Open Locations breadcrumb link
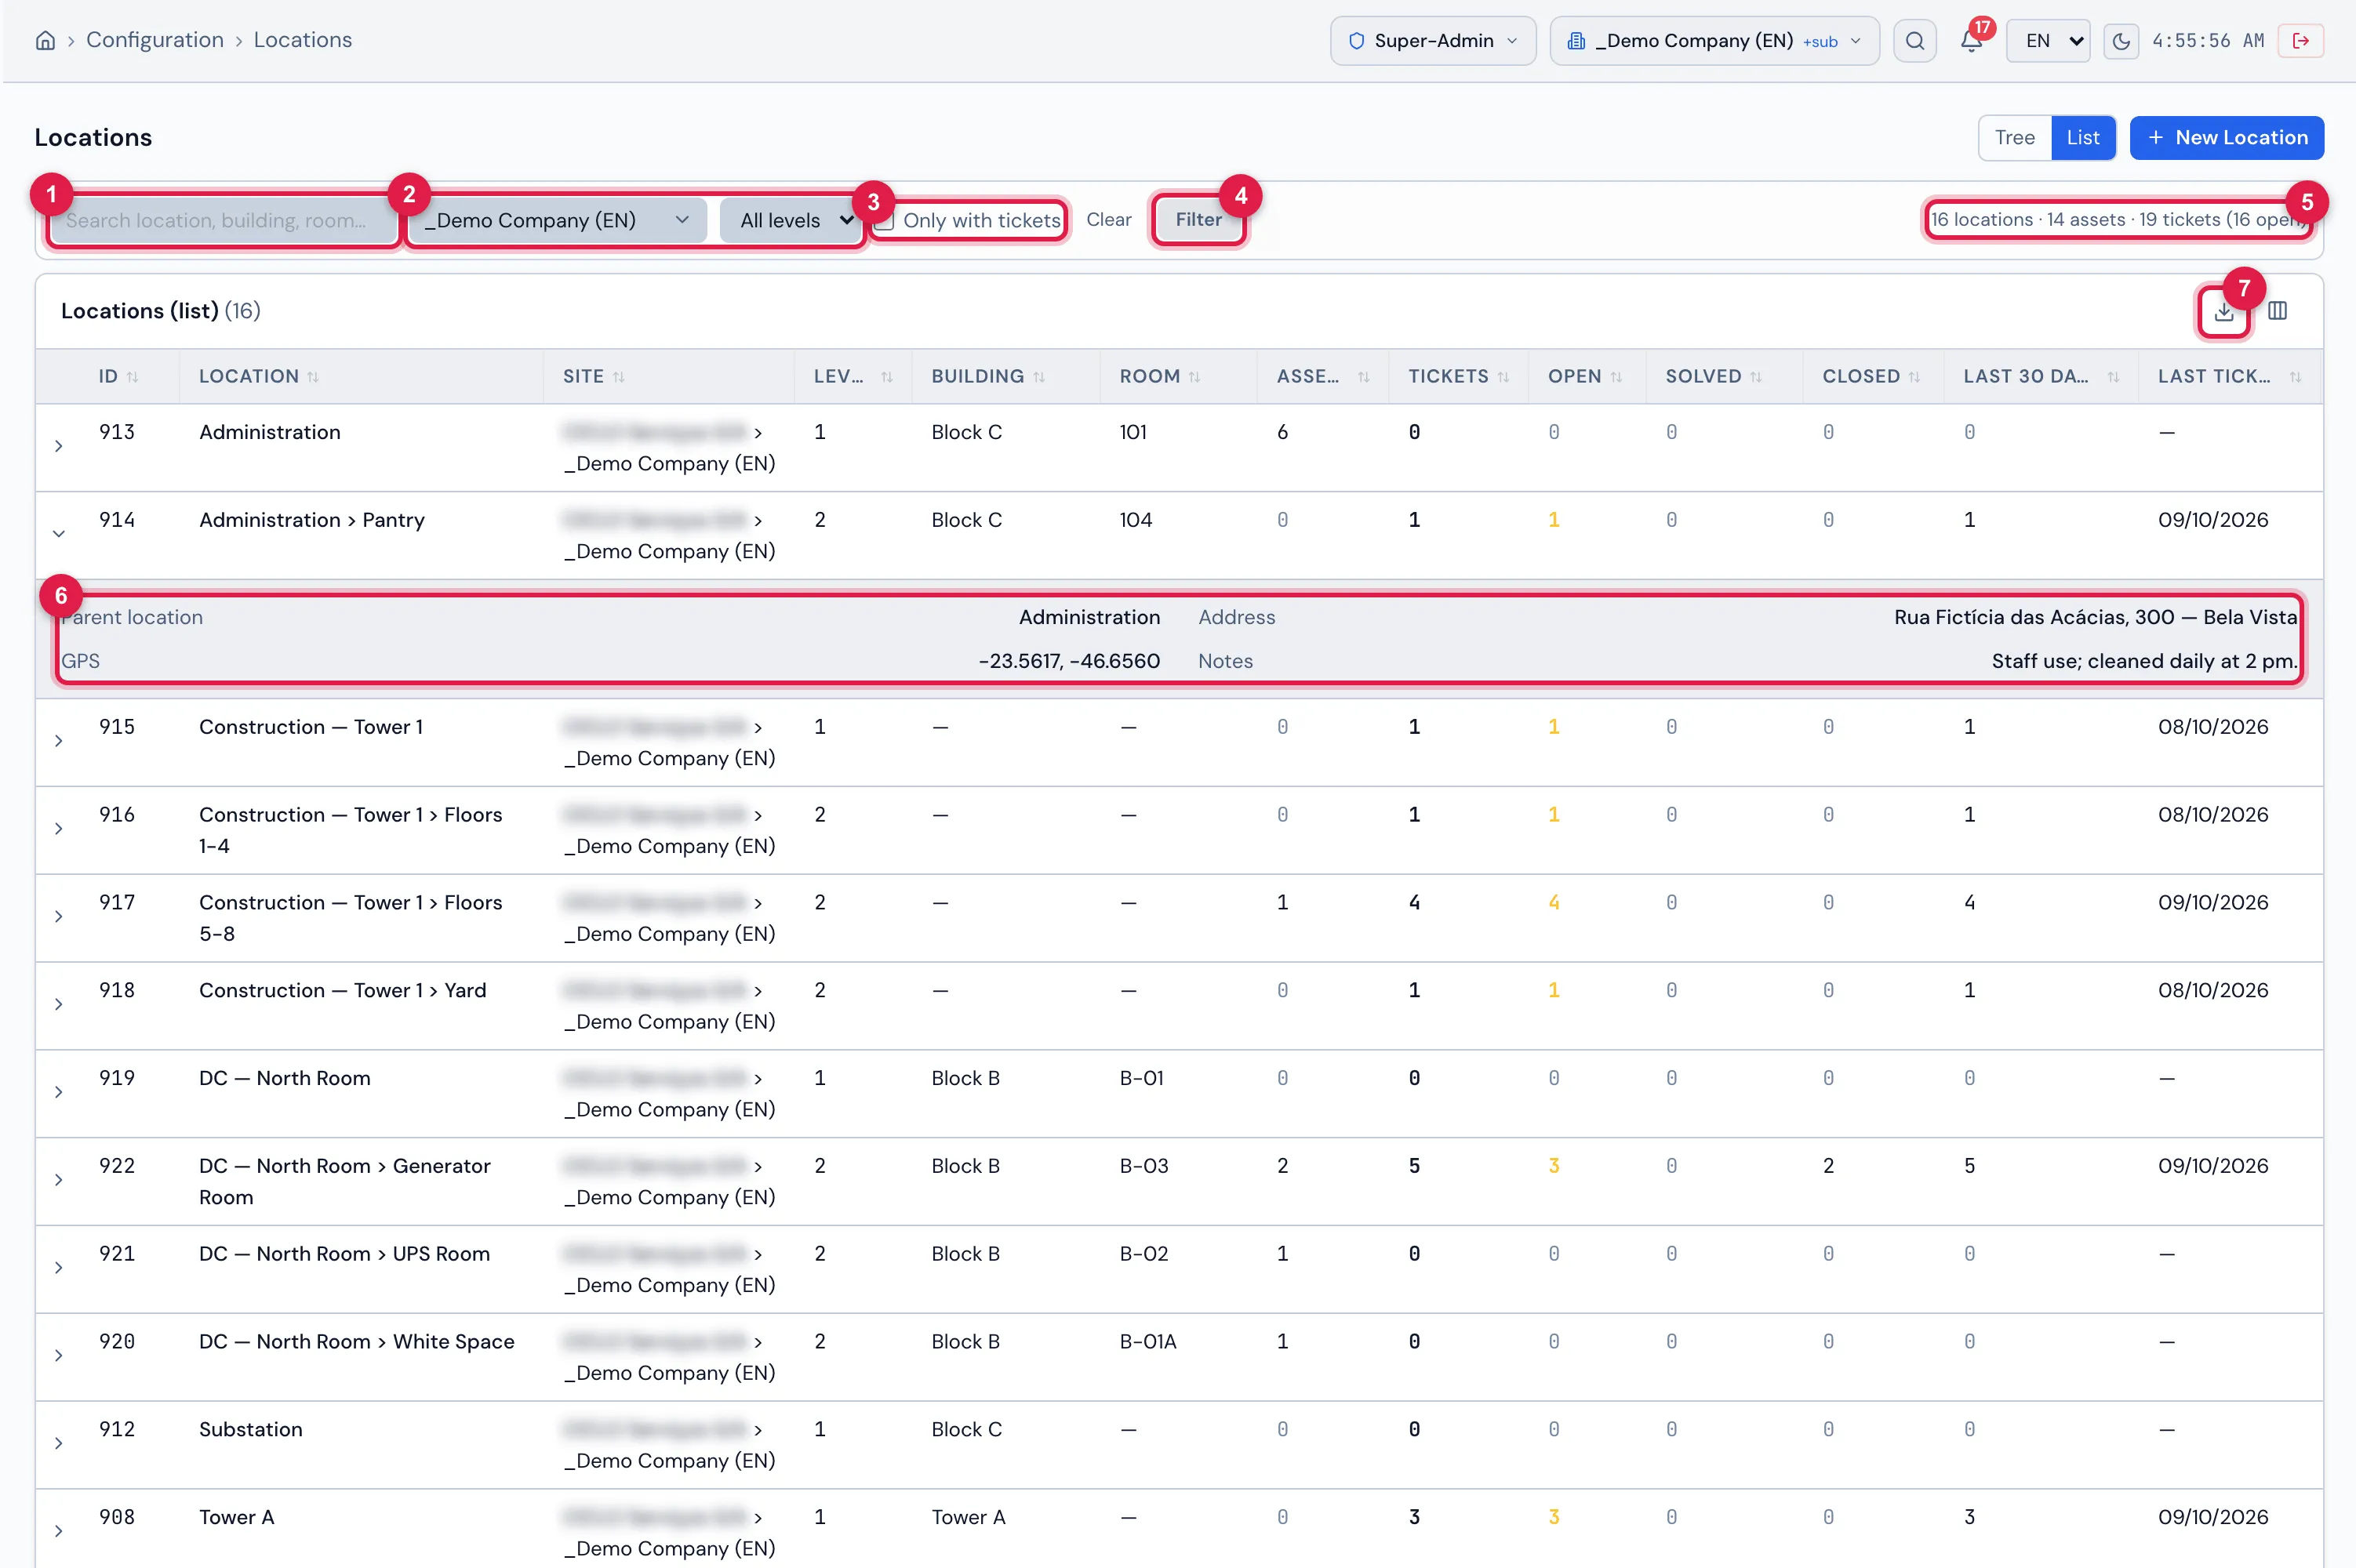 302,40
